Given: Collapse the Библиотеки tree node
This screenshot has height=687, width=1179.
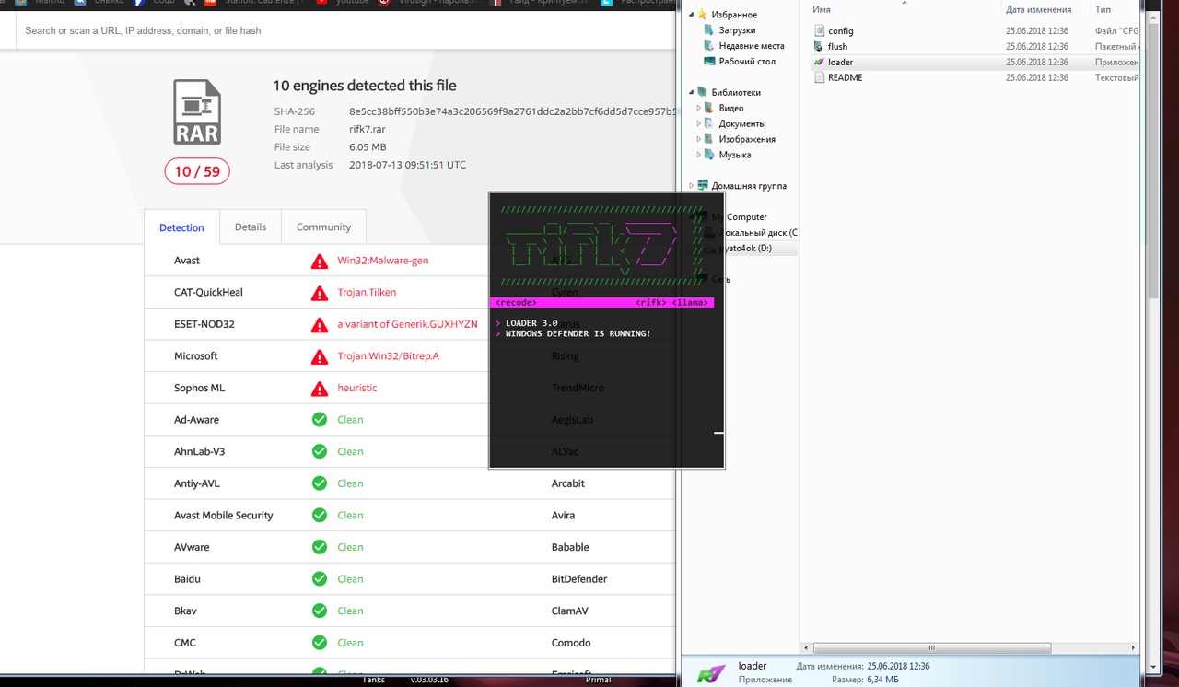Looking at the screenshot, I should point(692,92).
